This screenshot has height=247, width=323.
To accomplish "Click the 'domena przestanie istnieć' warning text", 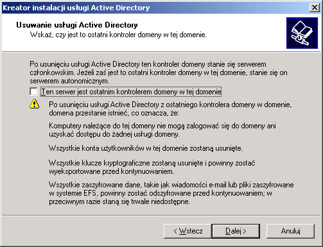I will (170, 108).
